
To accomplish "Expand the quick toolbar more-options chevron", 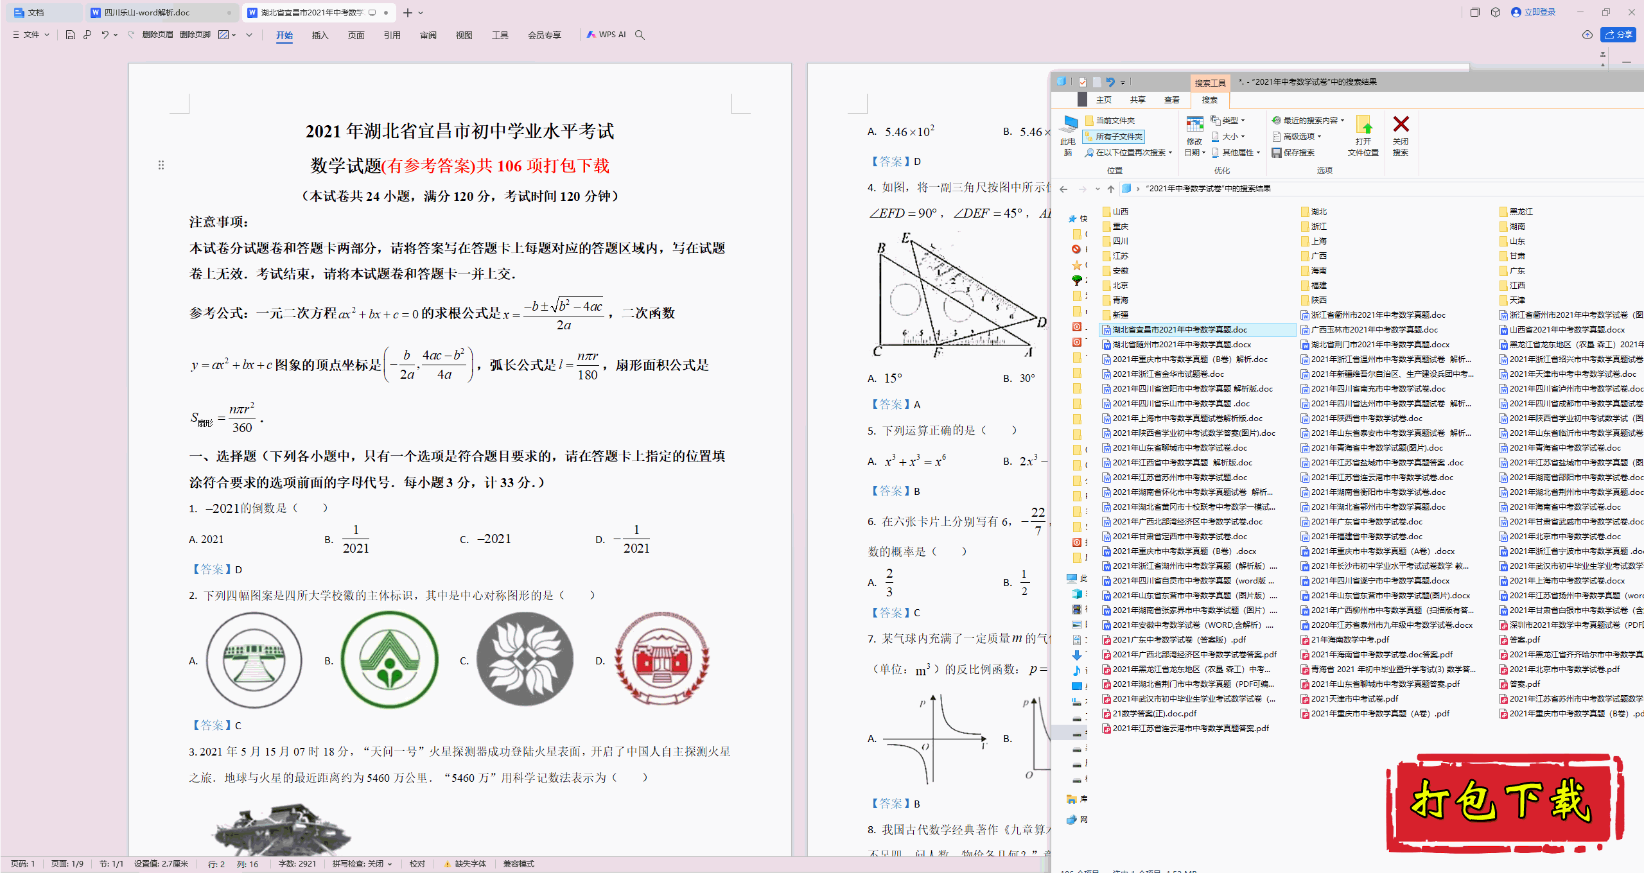I will 249,35.
